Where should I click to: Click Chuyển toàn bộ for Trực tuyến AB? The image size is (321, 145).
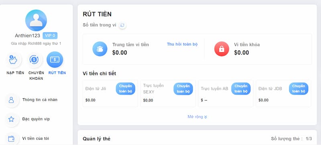[x=241, y=89]
